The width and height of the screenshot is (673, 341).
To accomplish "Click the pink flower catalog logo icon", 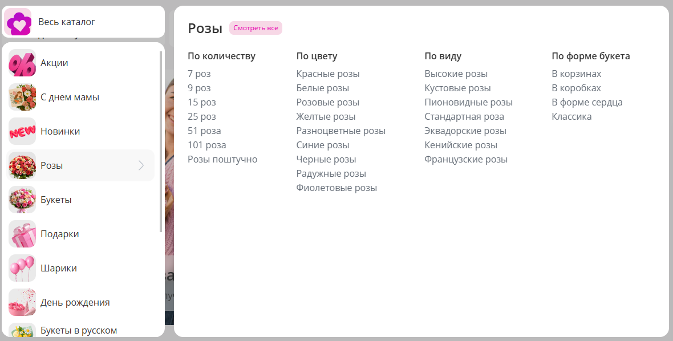I will point(18,22).
